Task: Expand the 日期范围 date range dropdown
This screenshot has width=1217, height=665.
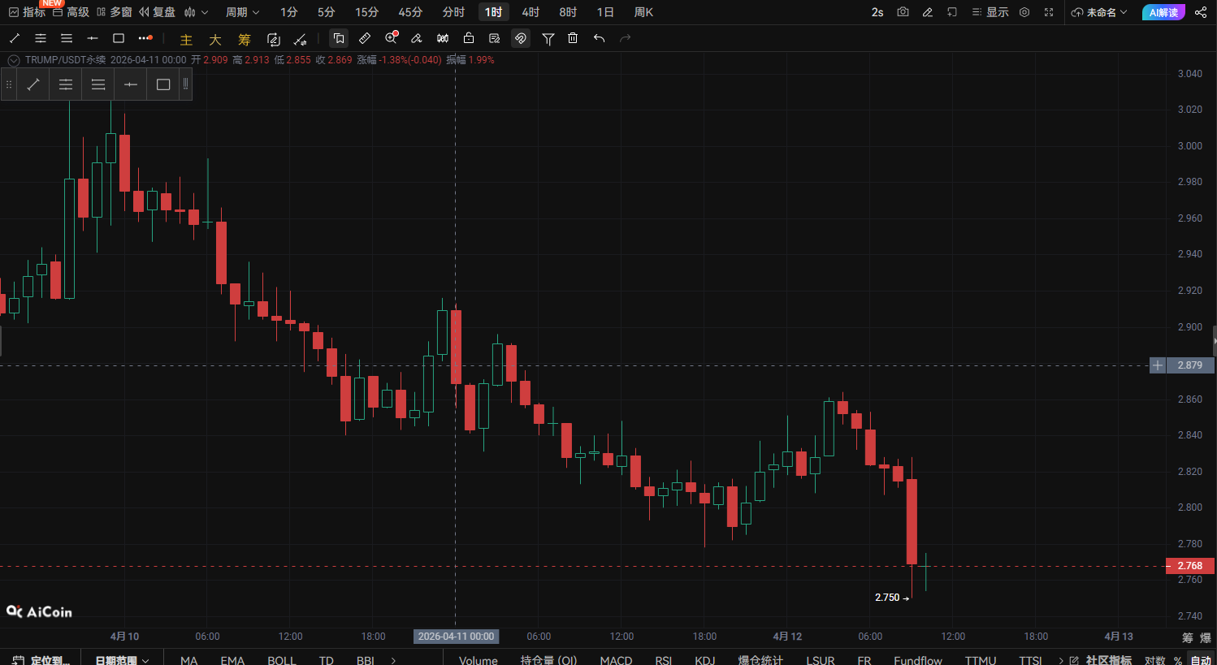Action: tap(123, 660)
